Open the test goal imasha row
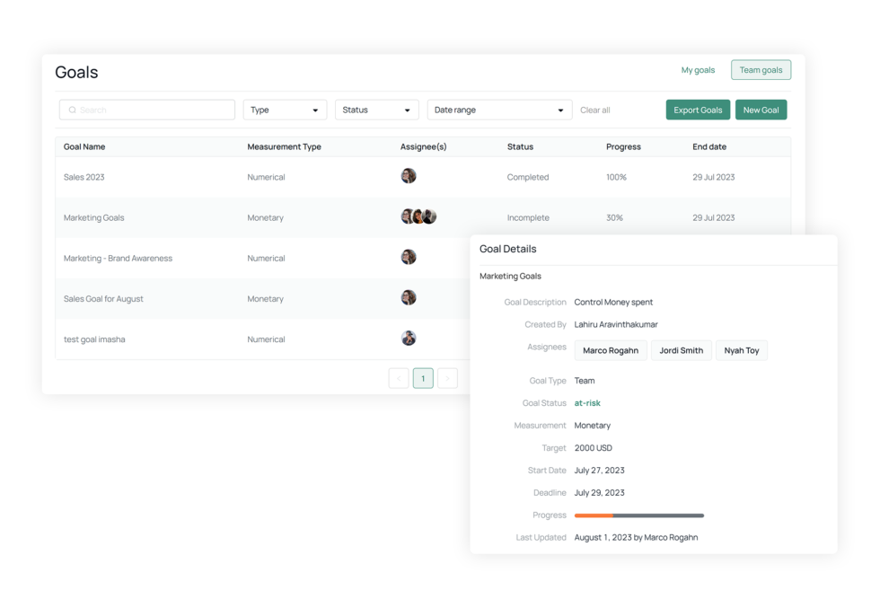The image size is (880, 599). tap(94, 339)
